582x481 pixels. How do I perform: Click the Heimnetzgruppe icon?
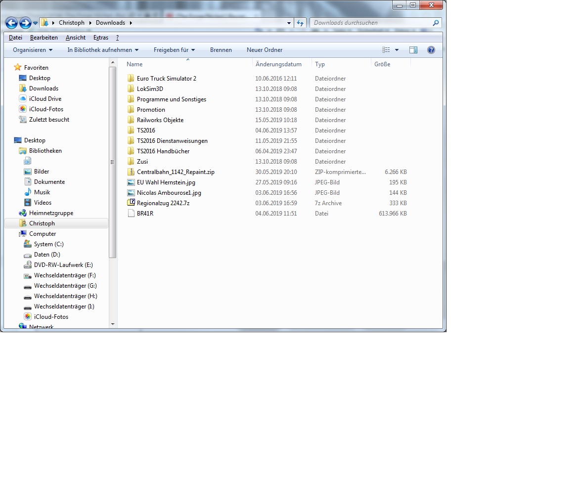(23, 213)
